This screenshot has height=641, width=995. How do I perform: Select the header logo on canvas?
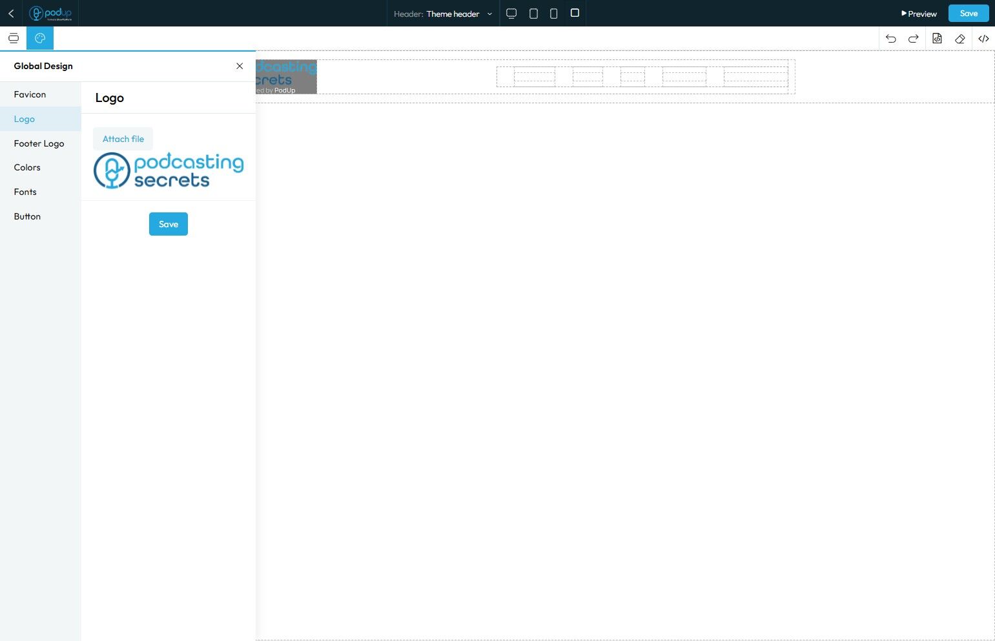pos(286,77)
